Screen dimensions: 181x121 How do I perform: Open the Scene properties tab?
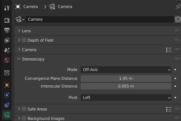(7, 50)
